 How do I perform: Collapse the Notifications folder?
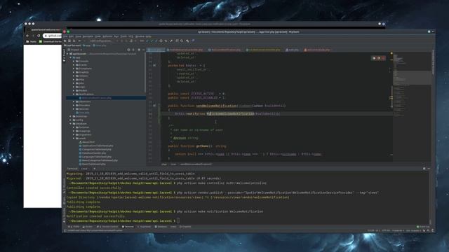pyautogui.click(x=74, y=94)
